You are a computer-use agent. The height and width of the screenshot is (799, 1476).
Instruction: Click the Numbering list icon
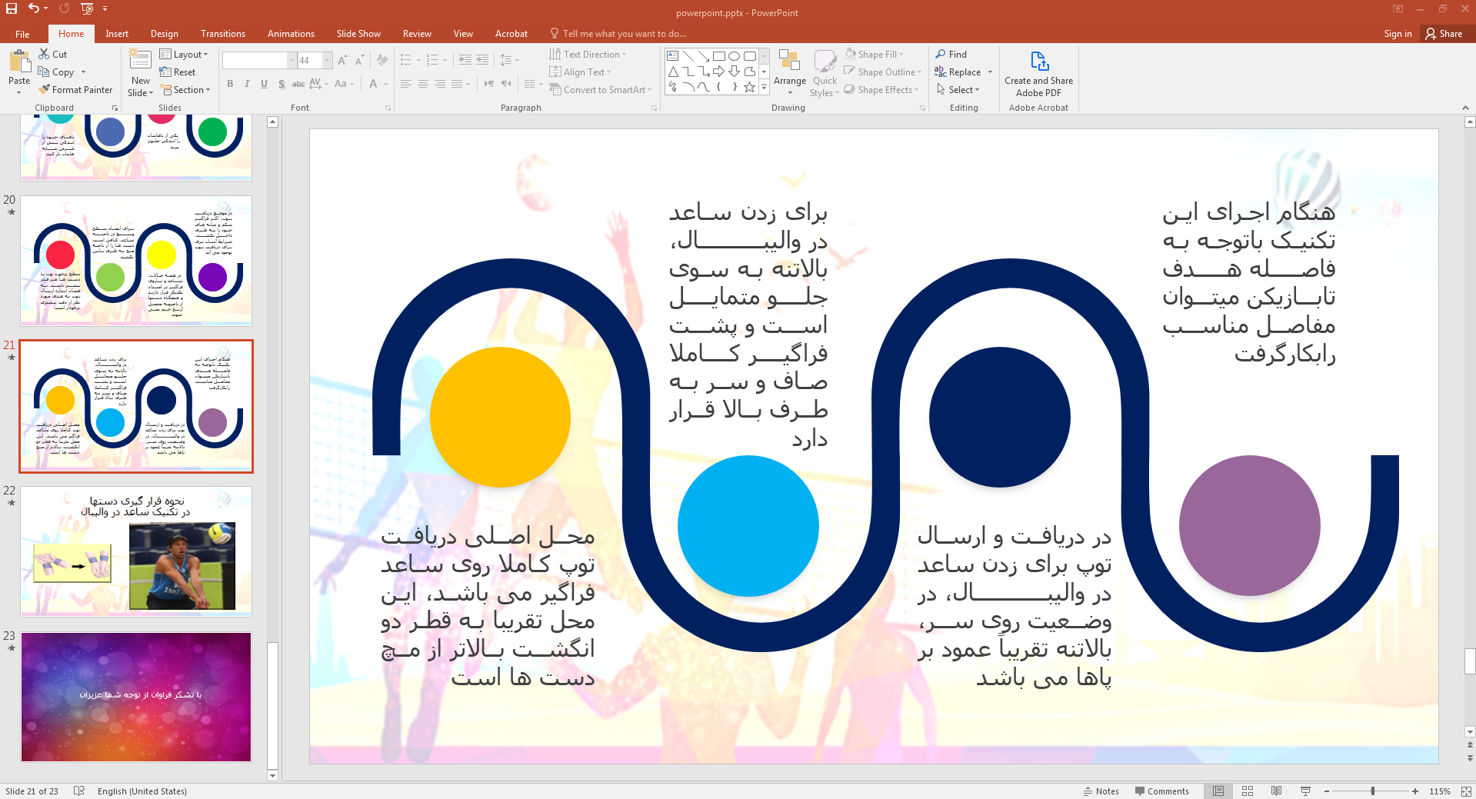(431, 60)
